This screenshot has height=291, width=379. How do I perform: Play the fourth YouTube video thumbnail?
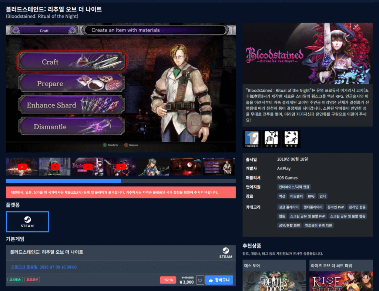pos(120,167)
